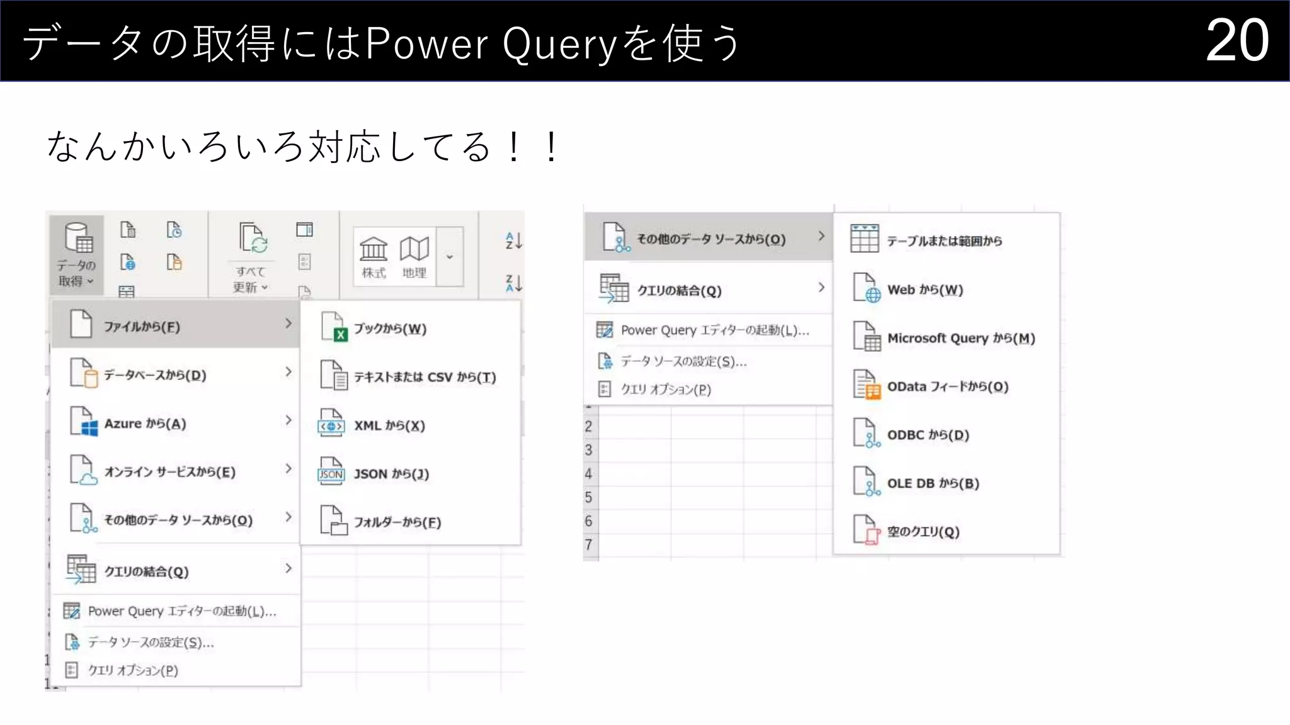Open データ ソースの設定(S) in left menu
Screen dimensions: 1290x725
[x=176, y=642]
